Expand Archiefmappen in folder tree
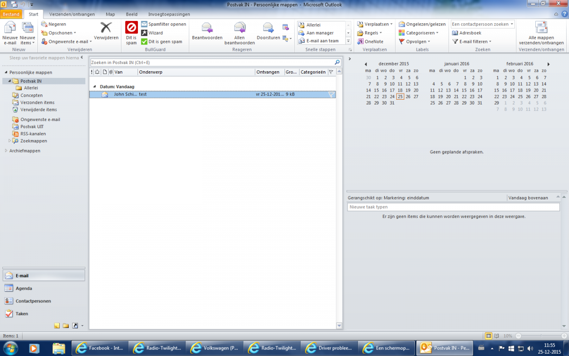 (6, 151)
